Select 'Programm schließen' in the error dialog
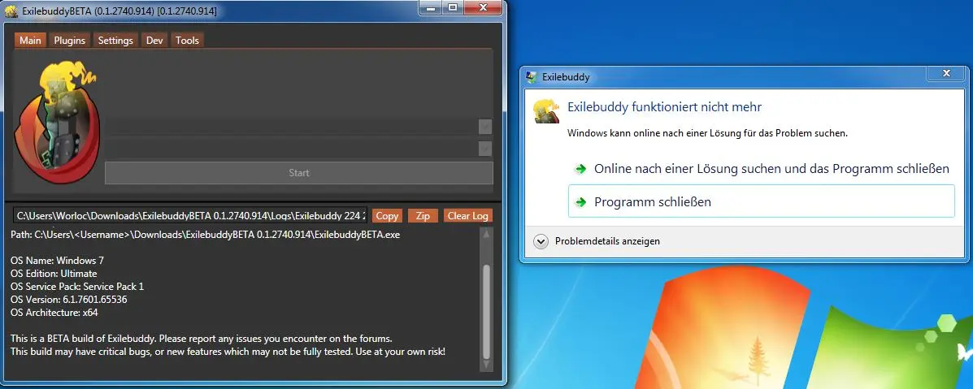 tap(762, 201)
